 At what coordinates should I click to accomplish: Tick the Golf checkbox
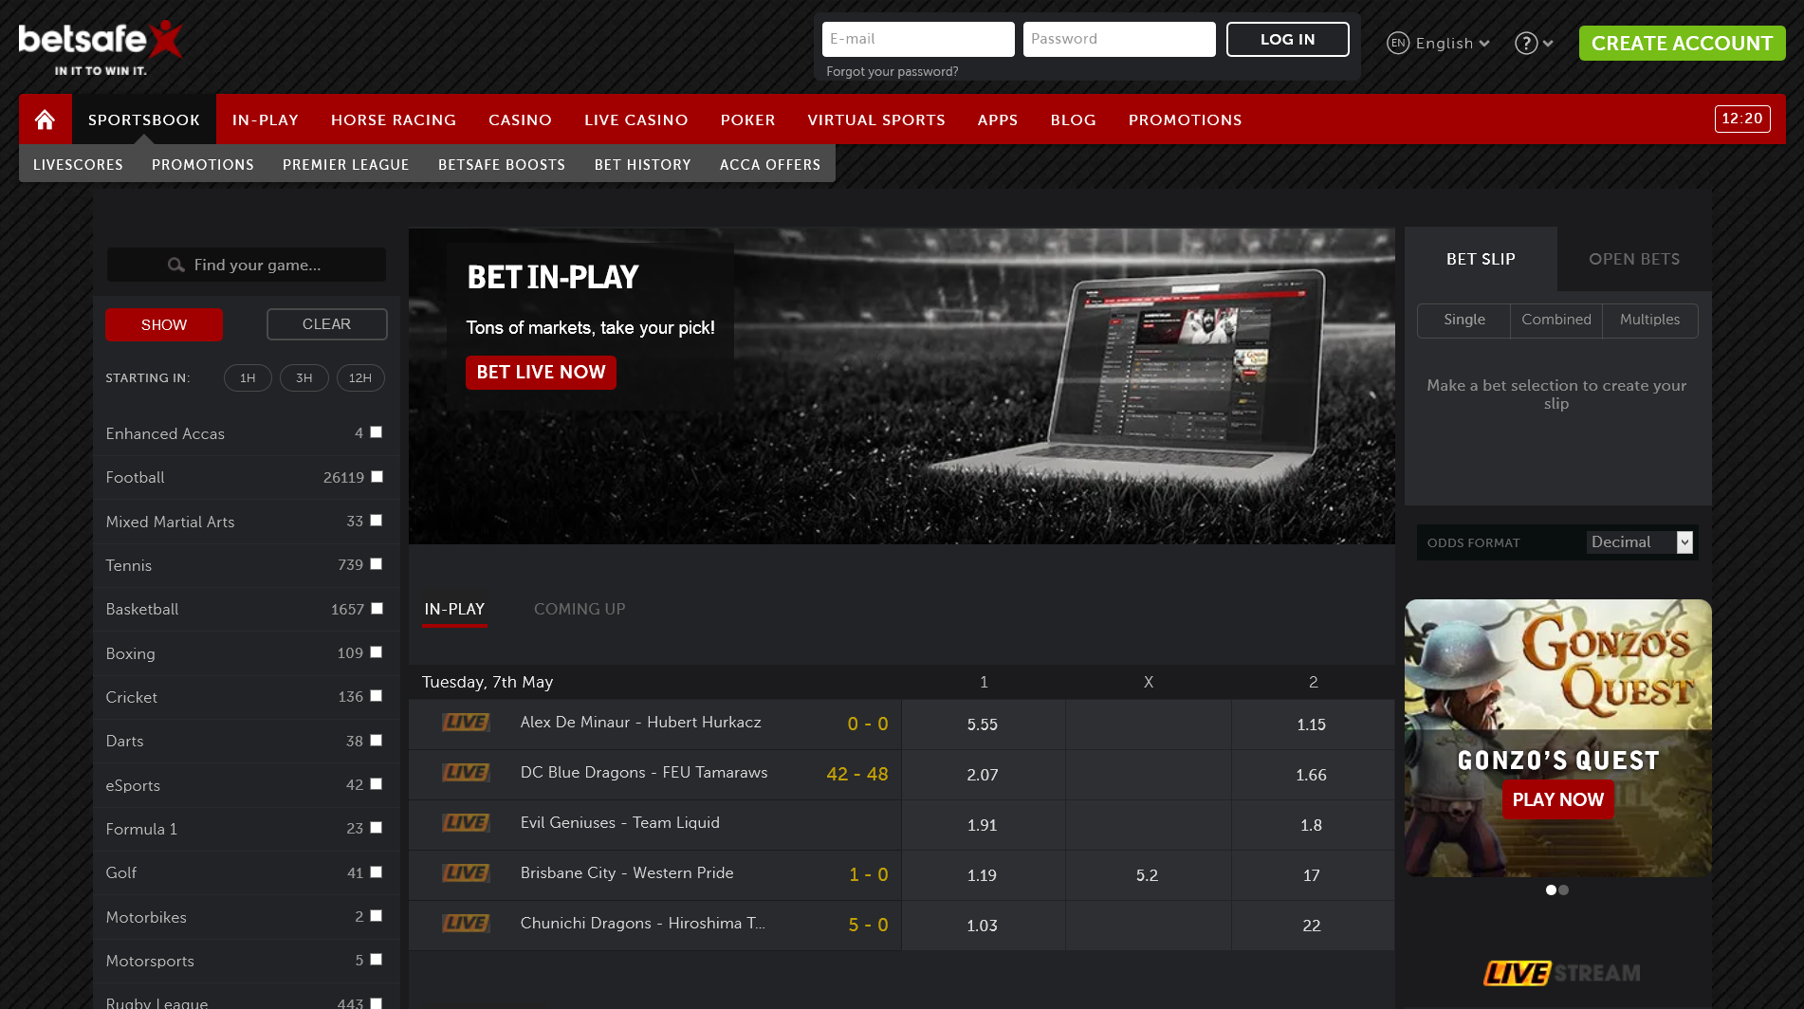point(377,872)
